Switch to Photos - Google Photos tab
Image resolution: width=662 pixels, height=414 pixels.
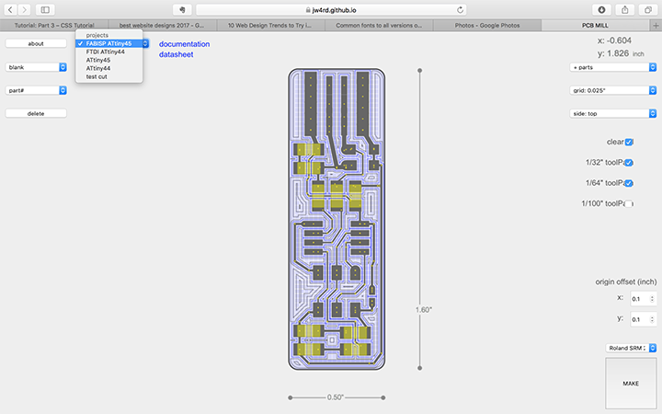(487, 26)
